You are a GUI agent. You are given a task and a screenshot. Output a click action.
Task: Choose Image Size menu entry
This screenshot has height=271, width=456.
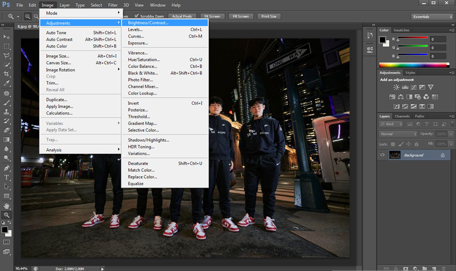pos(80,56)
